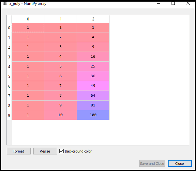Click the cell with value 16
This screenshot has height=171, width=196.
(93, 57)
